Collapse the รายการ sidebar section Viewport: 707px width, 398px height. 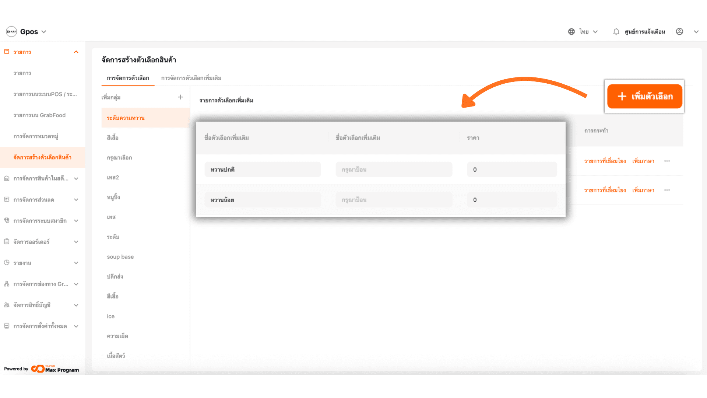(x=76, y=52)
